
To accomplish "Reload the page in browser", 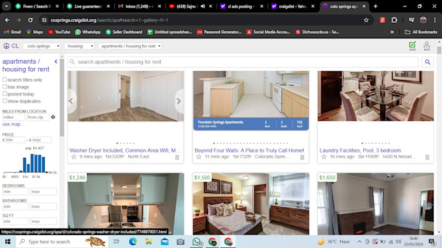I will click(x=30, y=20).
